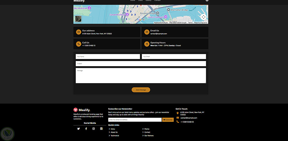This screenshot has width=288, height=141.
Task: Click the Google logo on map
Action: [x=141, y=20]
